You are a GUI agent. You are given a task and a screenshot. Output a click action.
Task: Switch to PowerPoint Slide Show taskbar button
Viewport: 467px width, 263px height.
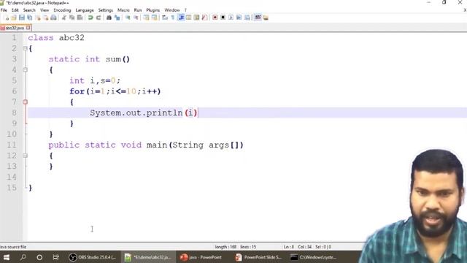258,257
